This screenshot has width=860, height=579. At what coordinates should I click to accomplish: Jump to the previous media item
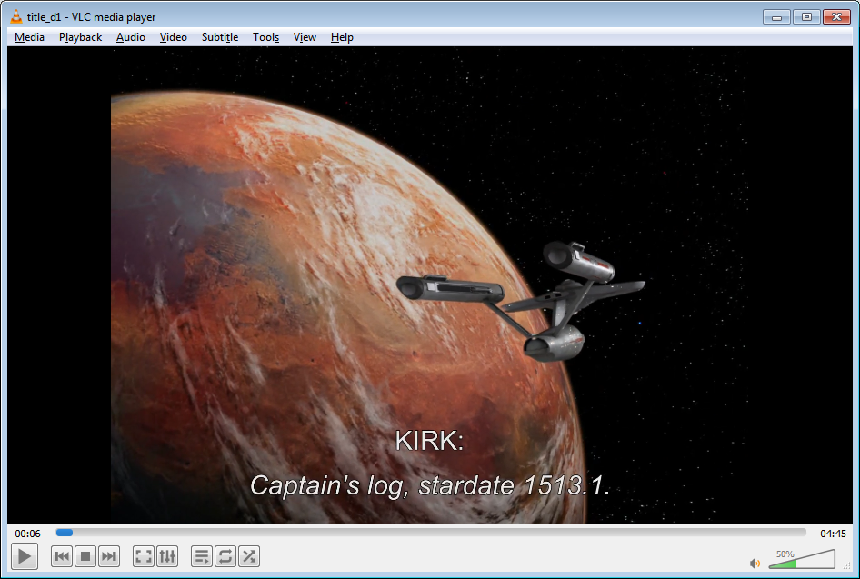point(62,556)
